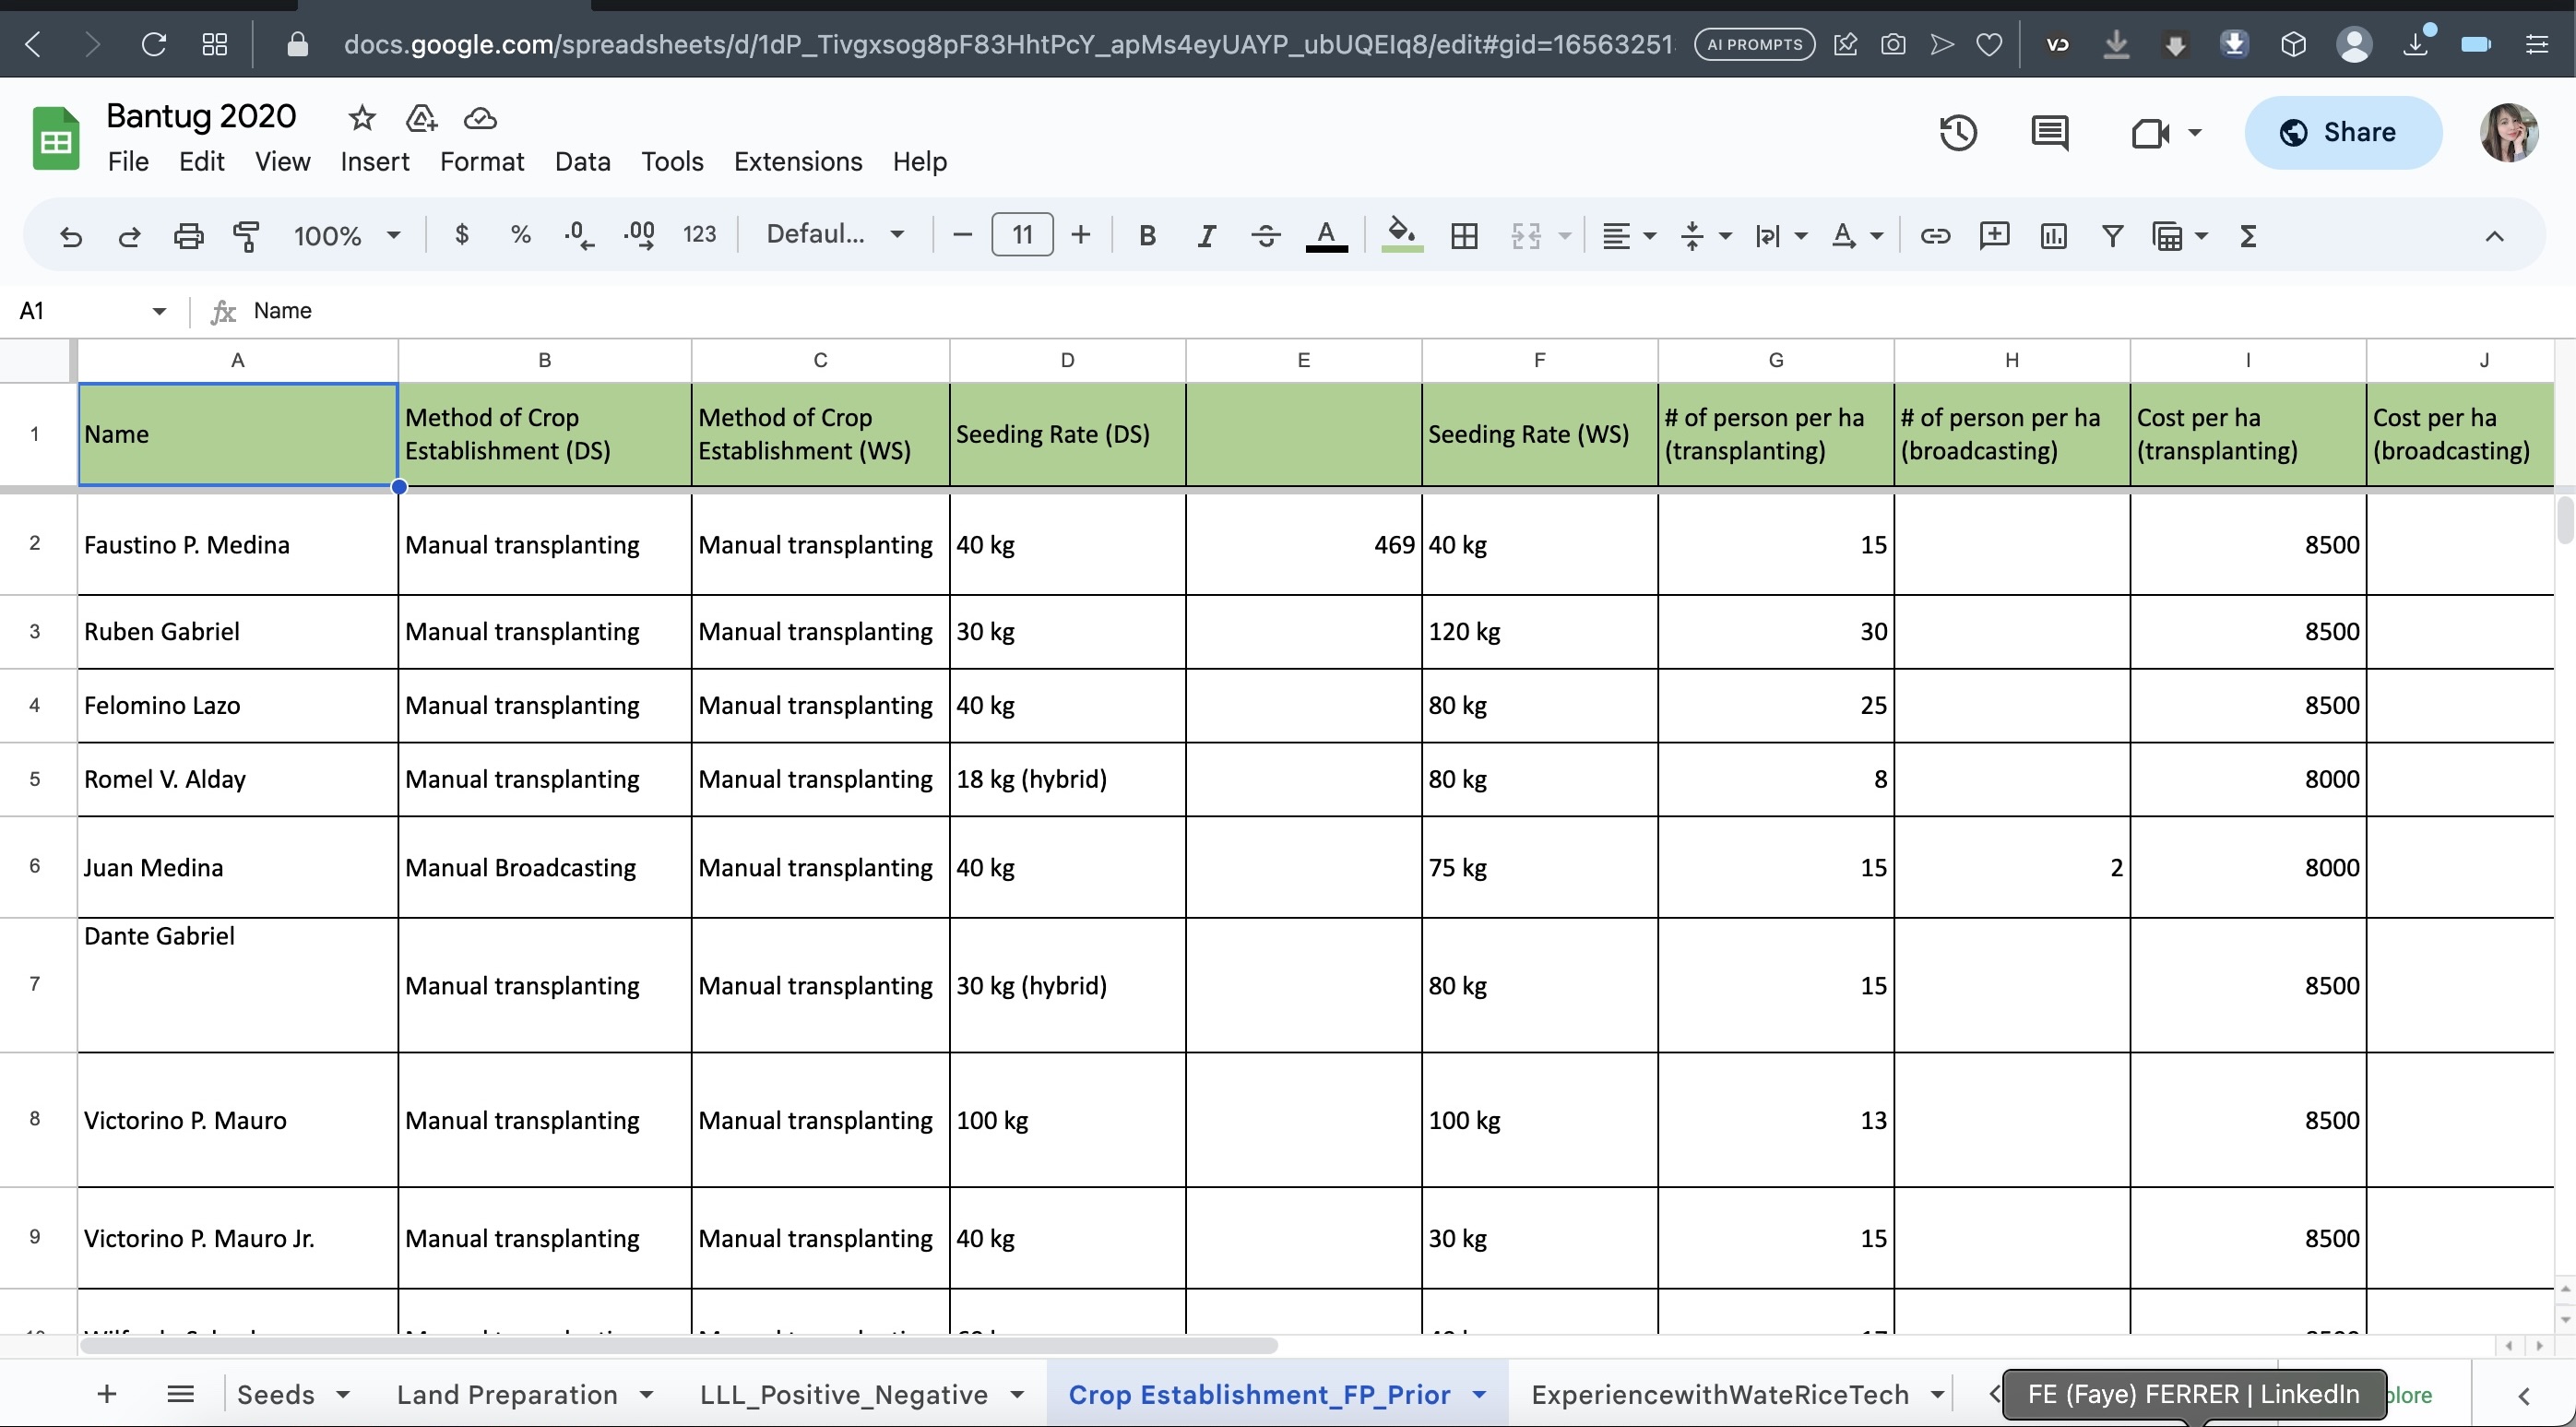Open the File menu
This screenshot has height=1427, width=2576.
point(128,161)
